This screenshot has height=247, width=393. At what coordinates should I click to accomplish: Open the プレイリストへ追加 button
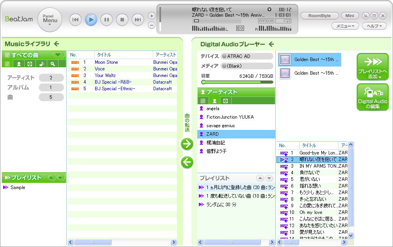[x=373, y=67]
